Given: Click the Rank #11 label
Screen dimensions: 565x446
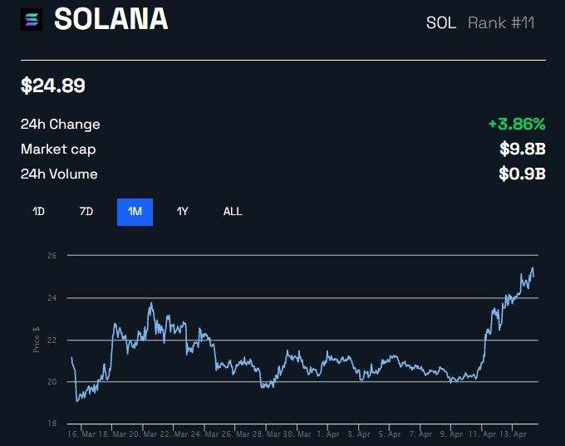Looking at the screenshot, I should 501,22.
